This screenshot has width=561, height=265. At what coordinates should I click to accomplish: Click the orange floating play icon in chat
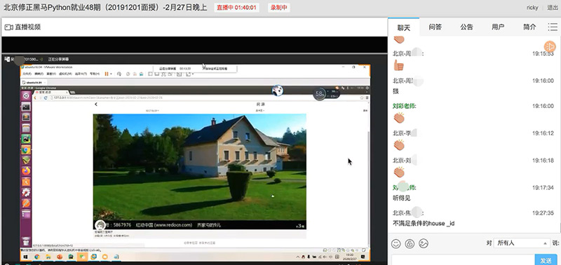click(x=550, y=46)
